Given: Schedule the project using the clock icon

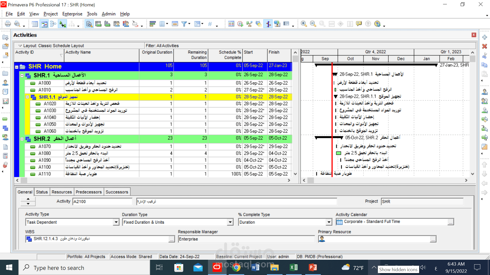Looking at the screenshot, I should coord(240,24).
